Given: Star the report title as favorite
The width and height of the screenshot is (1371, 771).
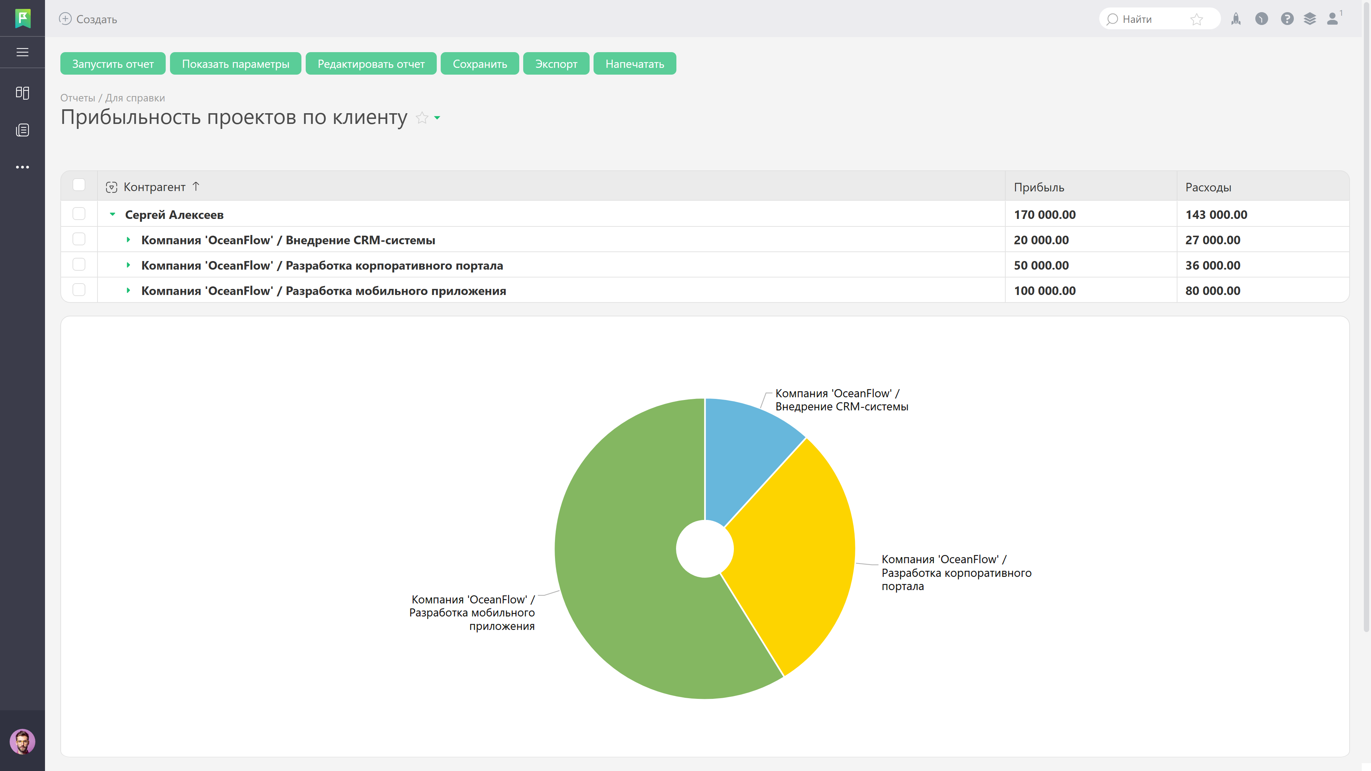Looking at the screenshot, I should pyautogui.click(x=421, y=117).
